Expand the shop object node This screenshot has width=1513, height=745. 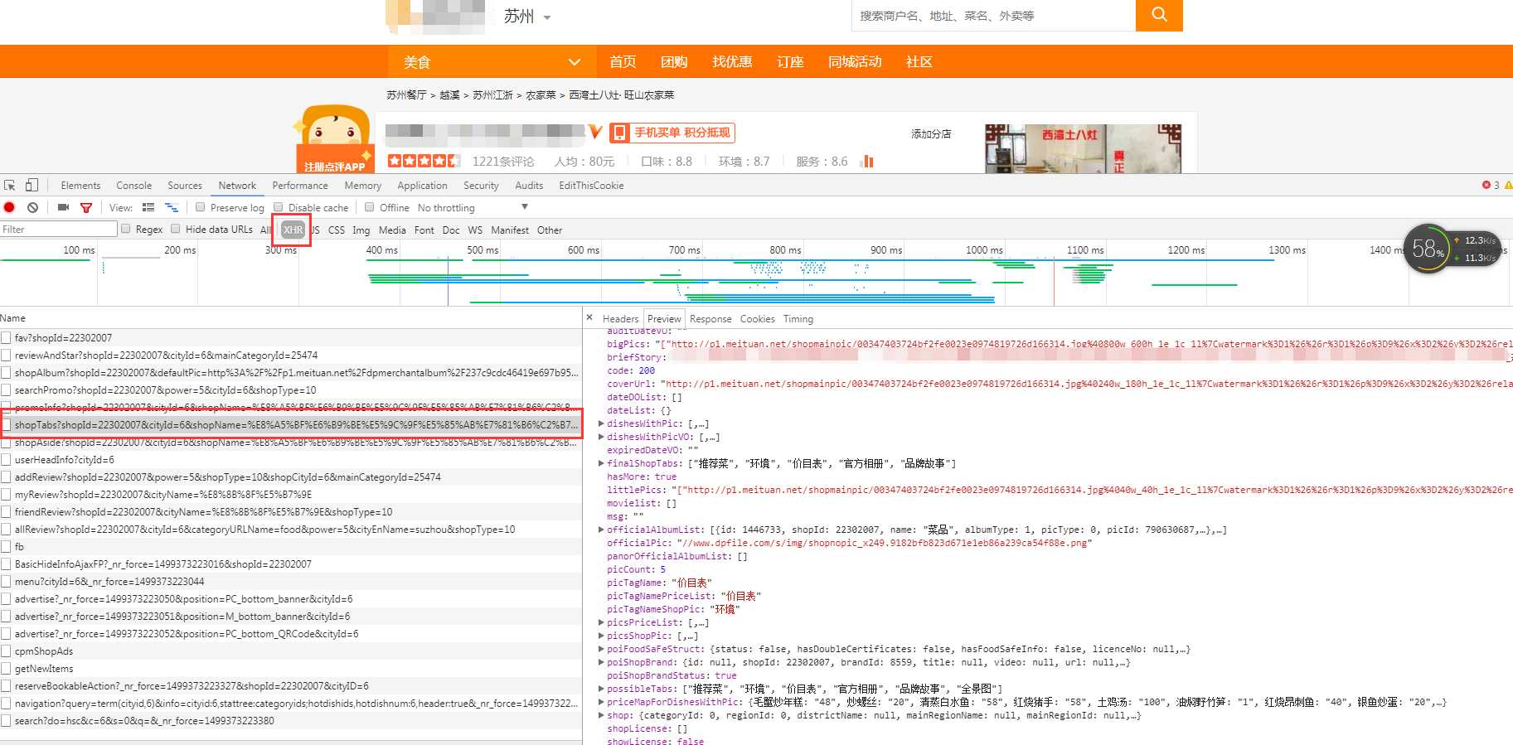(601, 715)
